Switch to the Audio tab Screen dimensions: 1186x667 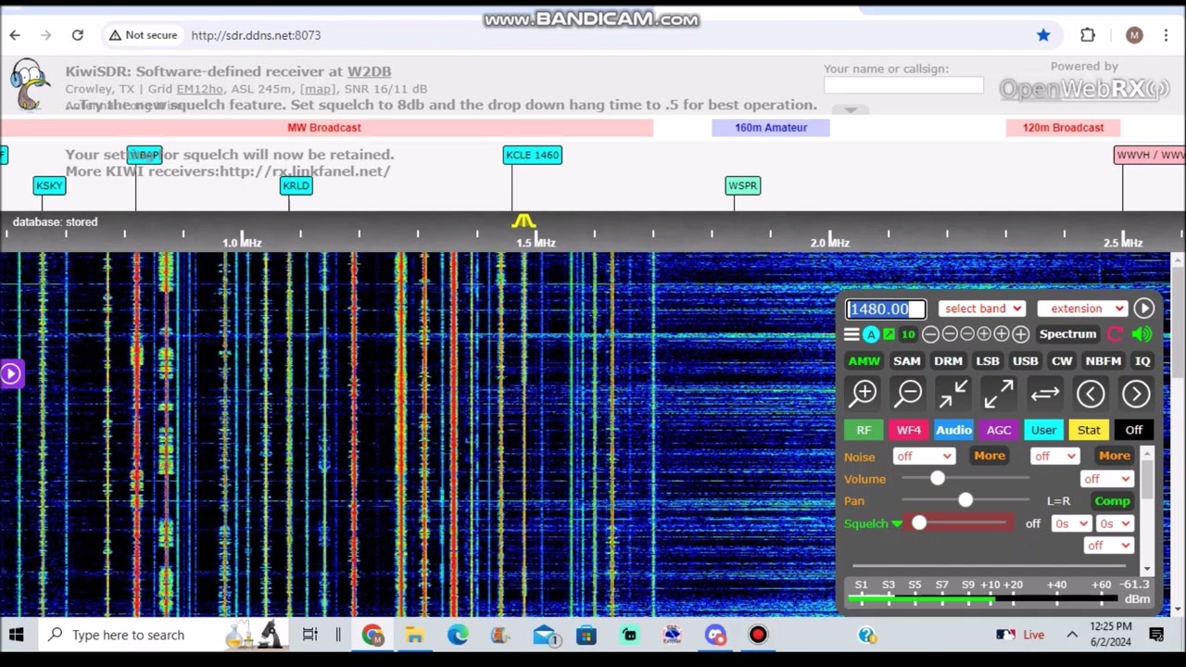click(x=953, y=430)
